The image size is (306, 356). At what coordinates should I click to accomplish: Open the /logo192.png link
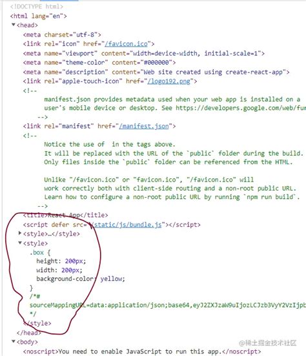click(168, 81)
